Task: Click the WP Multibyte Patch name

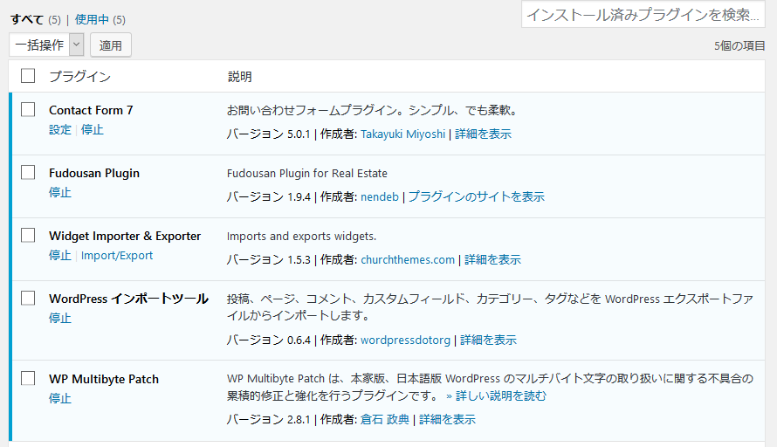Action: pos(104,379)
